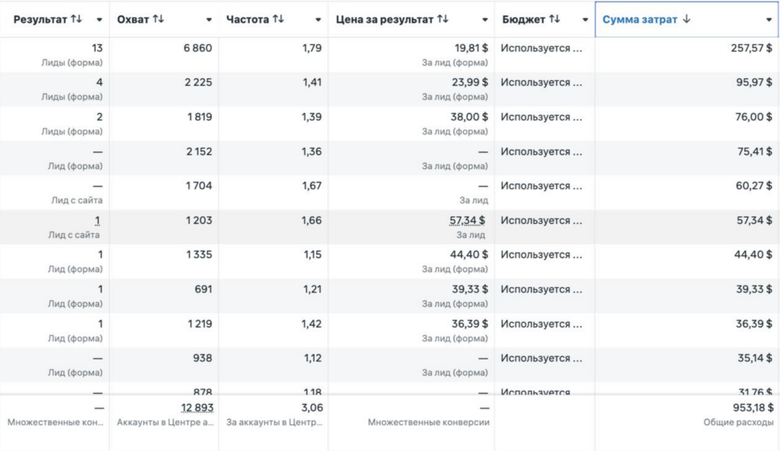Click sort arrows icon next to Бюджет

[555, 19]
